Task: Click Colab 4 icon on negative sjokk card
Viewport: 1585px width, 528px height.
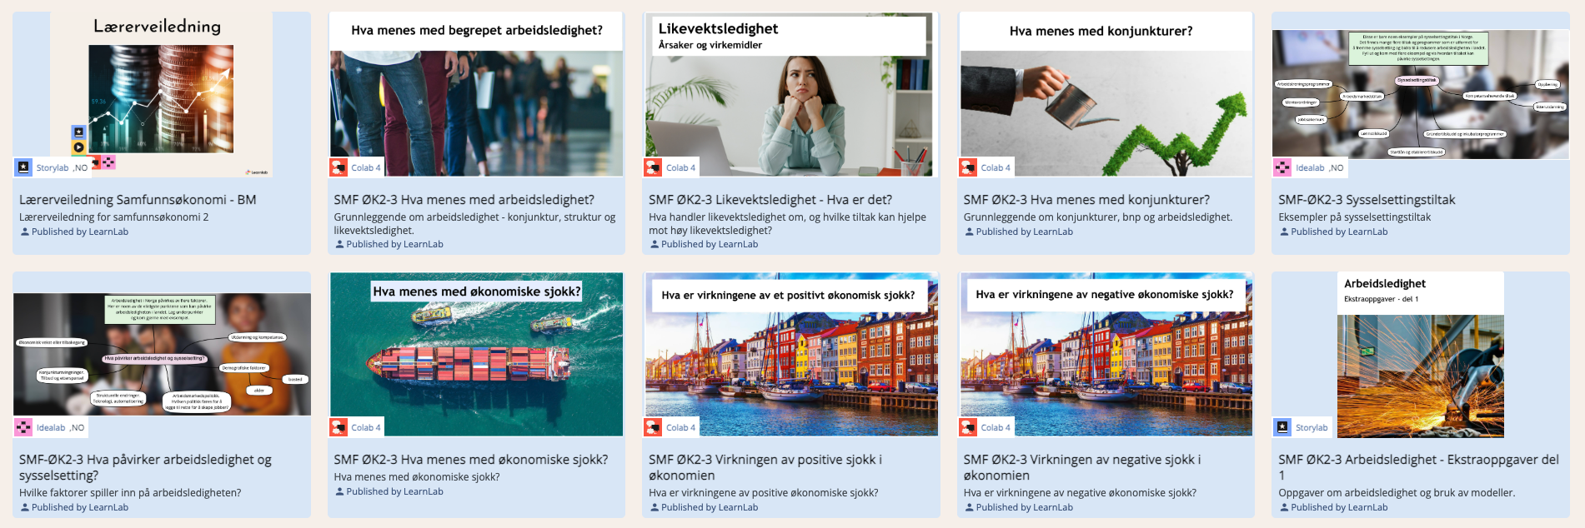Action: coord(968,427)
